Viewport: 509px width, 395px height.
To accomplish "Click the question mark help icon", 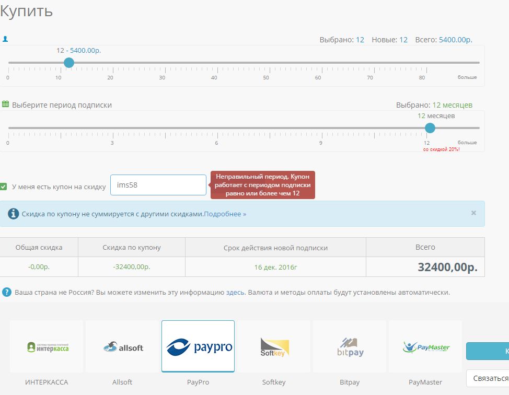I will click(x=7, y=292).
